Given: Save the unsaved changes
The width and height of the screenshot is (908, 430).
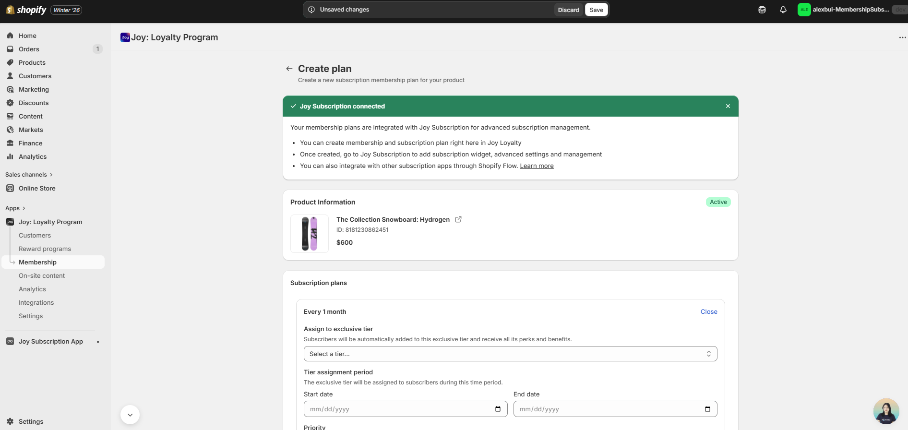Looking at the screenshot, I should pyautogui.click(x=596, y=10).
